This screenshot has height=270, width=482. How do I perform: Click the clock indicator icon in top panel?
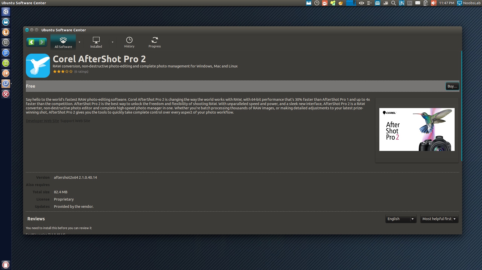click(317, 3)
